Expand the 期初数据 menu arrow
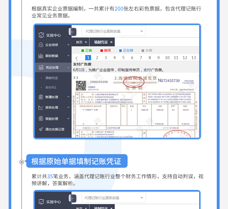This screenshot has width=228, height=209. [x=68, y=56]
